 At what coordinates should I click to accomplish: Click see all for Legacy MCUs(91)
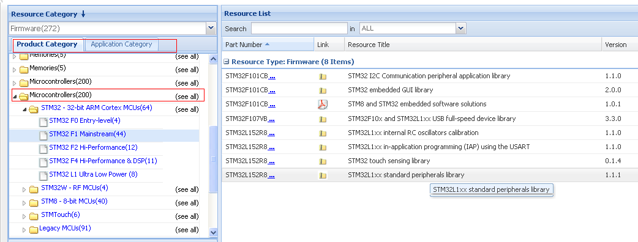pos(187,229)
